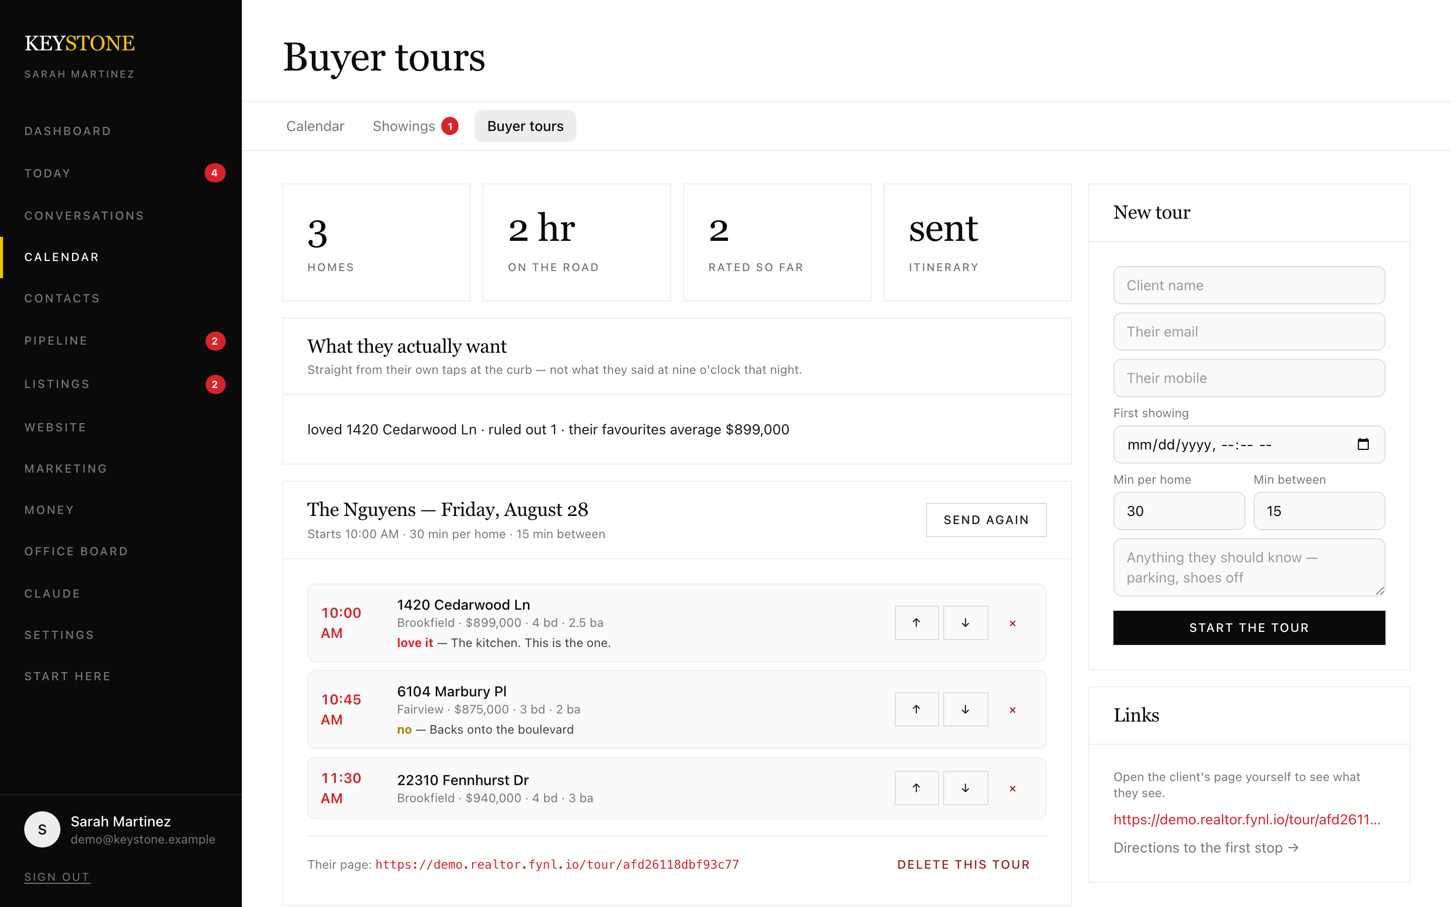This screenshot has width=1451, height=907.
Task: Move 1420 Cedarwood Ln up in tour
Action: [x=916, y=623]
